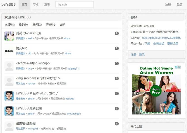Open the Let'sBBS 更新记录 topic
The width and height of the screenshot is (187, 133).
[x=29, y=108]
